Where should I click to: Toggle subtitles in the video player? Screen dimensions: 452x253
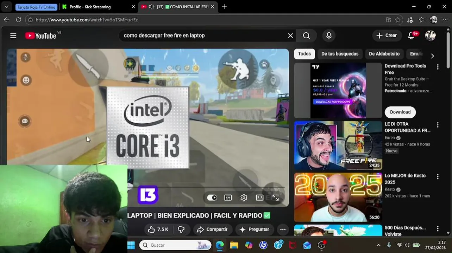coord(228,198)
